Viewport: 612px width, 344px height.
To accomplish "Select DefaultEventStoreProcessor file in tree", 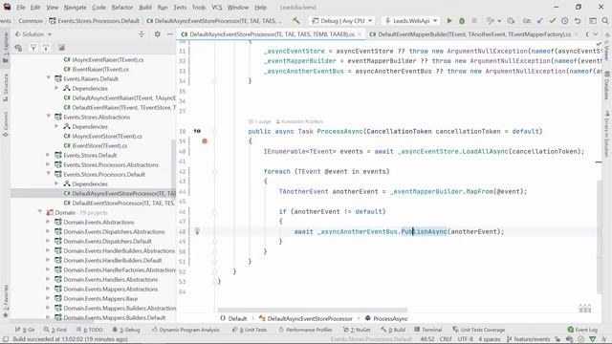I will 119,203.
